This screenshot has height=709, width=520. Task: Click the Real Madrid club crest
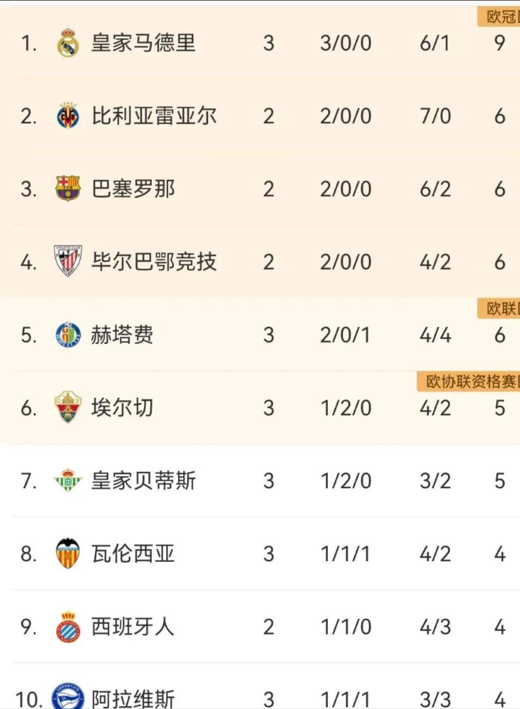pos(67,43)
